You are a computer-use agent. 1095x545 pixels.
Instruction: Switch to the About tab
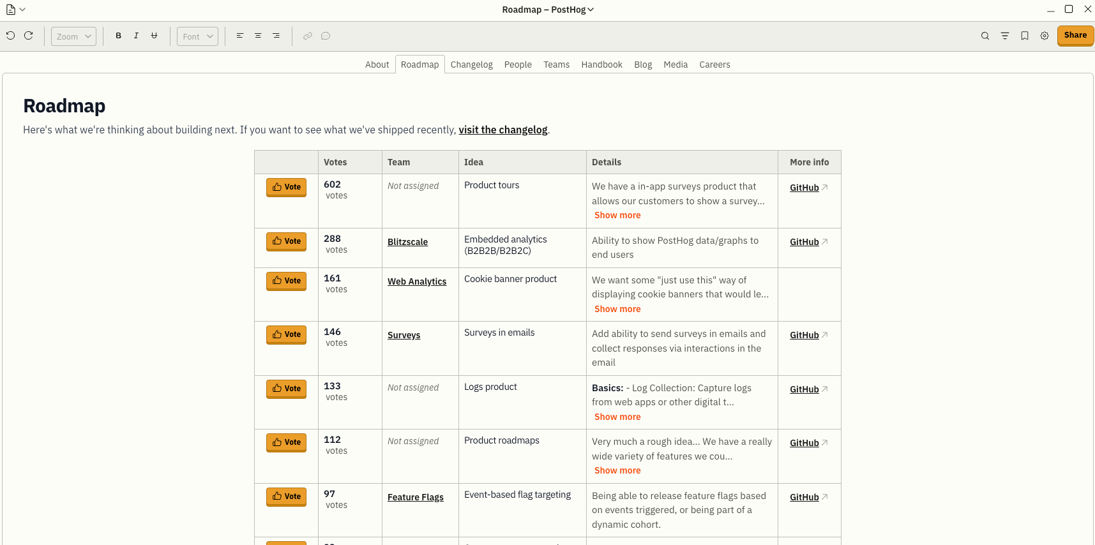pyautogui.click(x=377, y=64)
